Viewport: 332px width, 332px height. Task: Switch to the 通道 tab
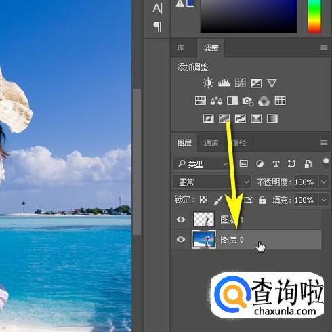tap(211, 143)
